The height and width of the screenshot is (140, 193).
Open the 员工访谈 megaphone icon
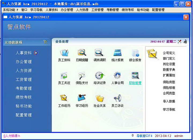[x=118, y=98]
